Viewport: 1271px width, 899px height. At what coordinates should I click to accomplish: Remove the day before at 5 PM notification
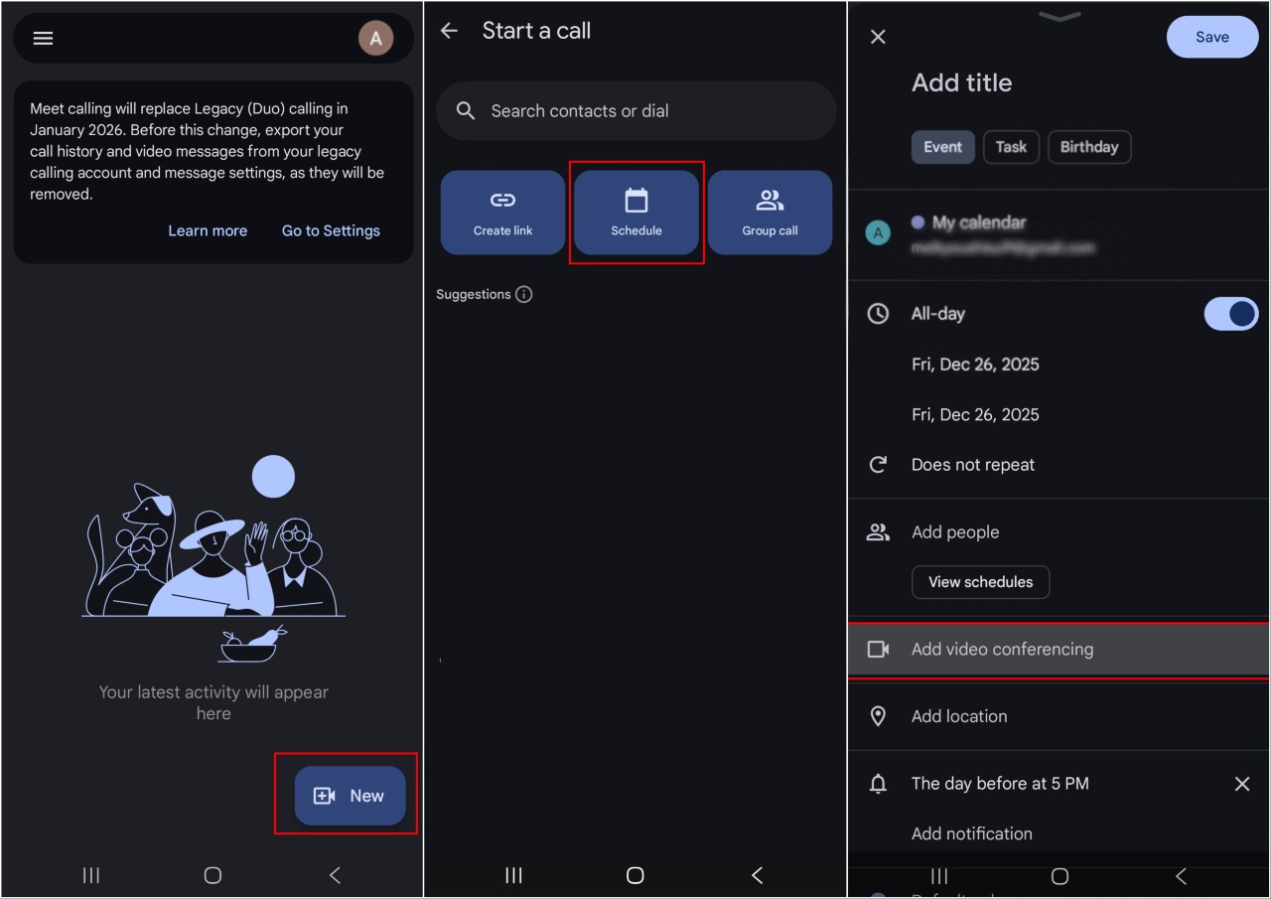(1241, 784)
